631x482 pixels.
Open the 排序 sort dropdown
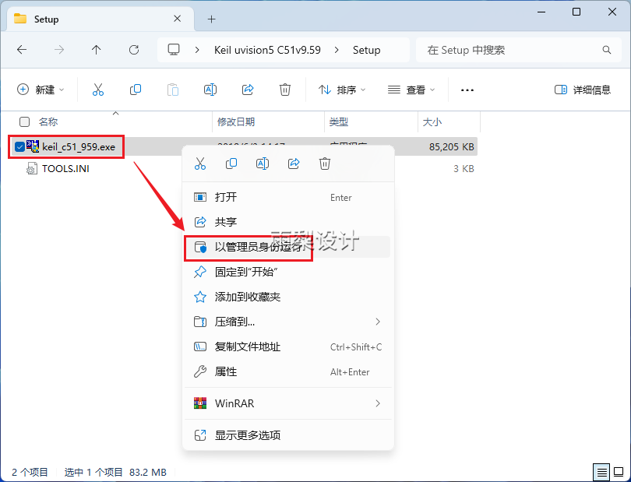(342, 90)
